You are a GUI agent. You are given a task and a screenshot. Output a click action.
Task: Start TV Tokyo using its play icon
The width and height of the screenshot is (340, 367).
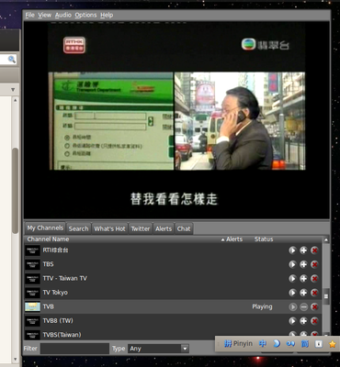[x=292, y=293]
